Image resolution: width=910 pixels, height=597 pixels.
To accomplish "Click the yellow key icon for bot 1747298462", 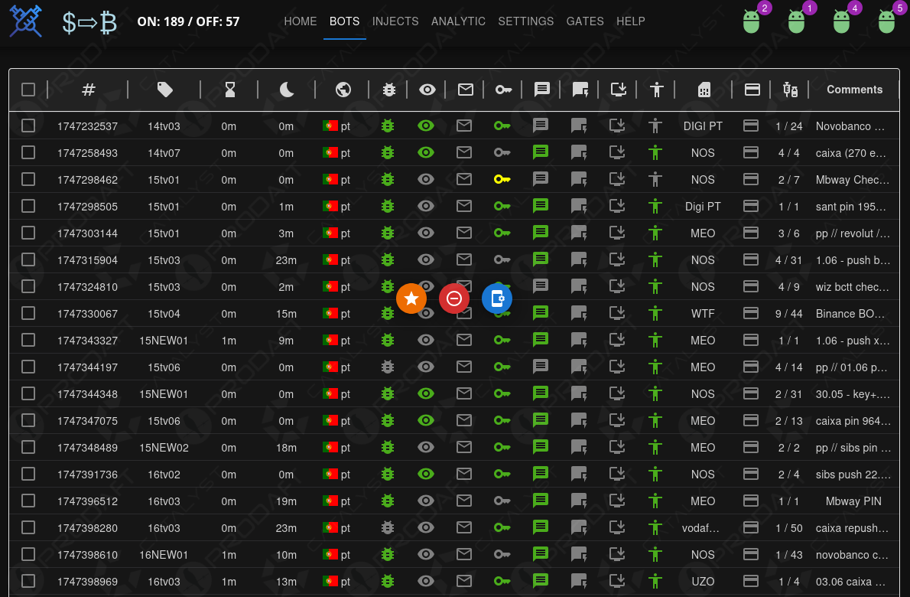I will click(502, 179).
